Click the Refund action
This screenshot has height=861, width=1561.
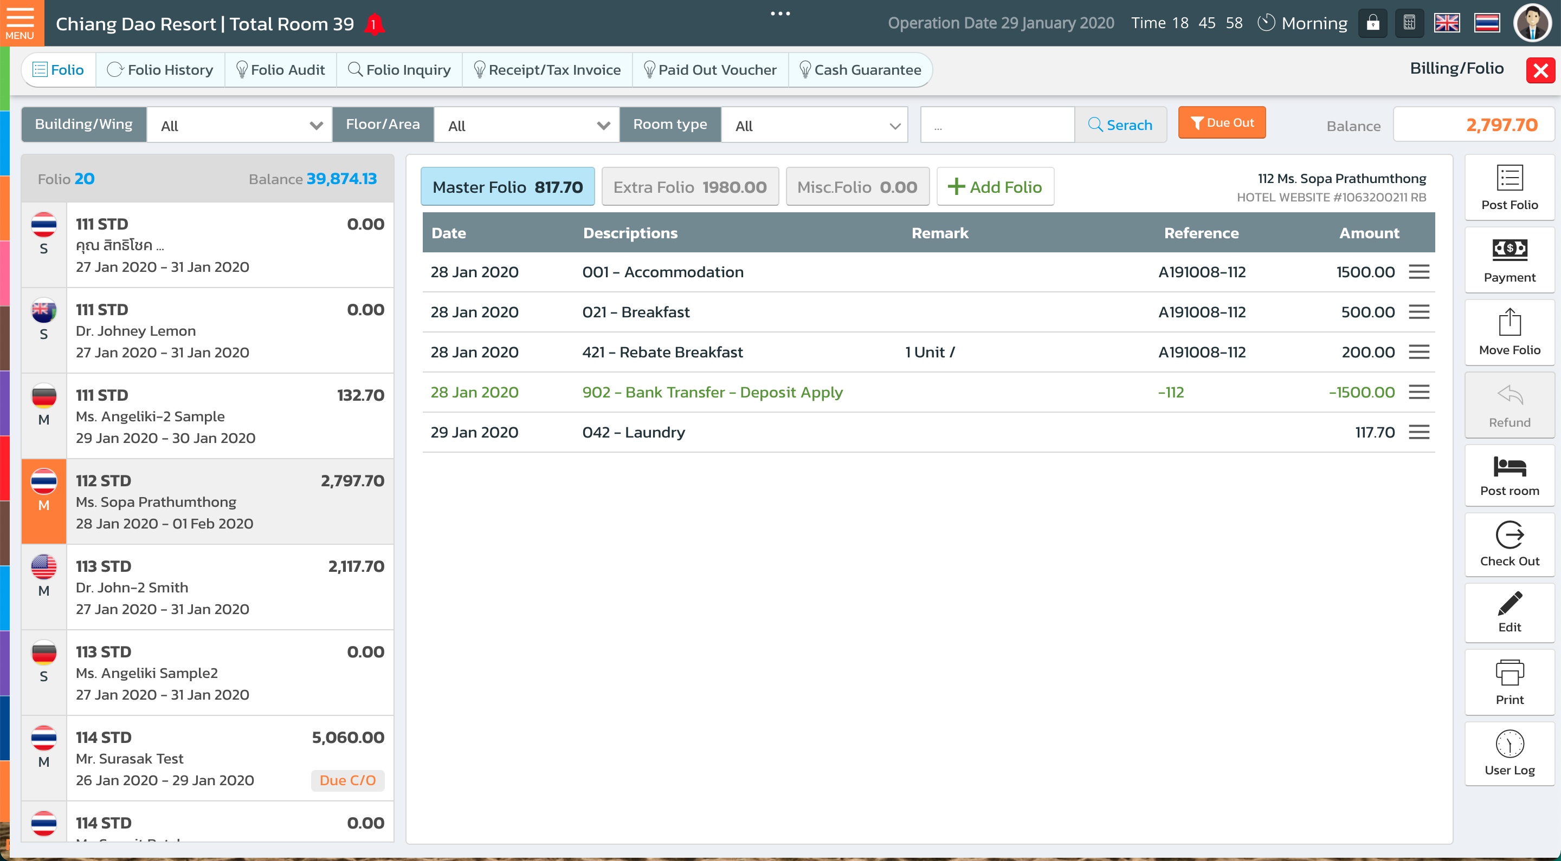pos(1509,405)
